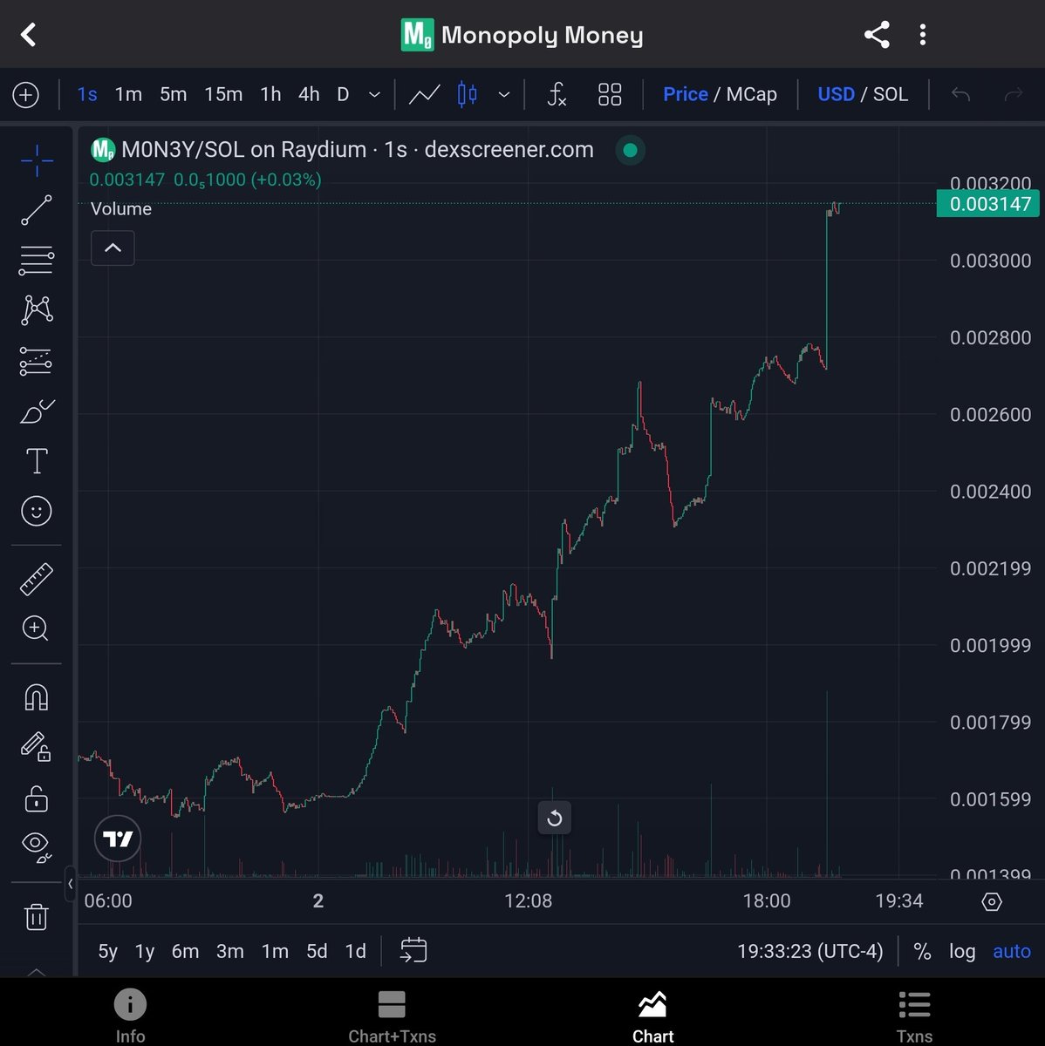Open the Txns tab

(914, 1015)
